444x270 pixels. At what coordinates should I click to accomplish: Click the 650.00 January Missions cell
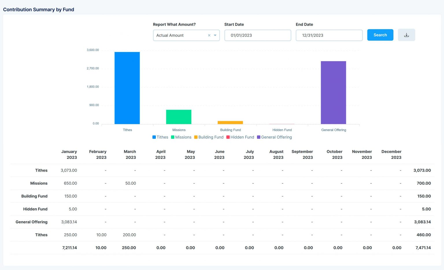(71, 183)
